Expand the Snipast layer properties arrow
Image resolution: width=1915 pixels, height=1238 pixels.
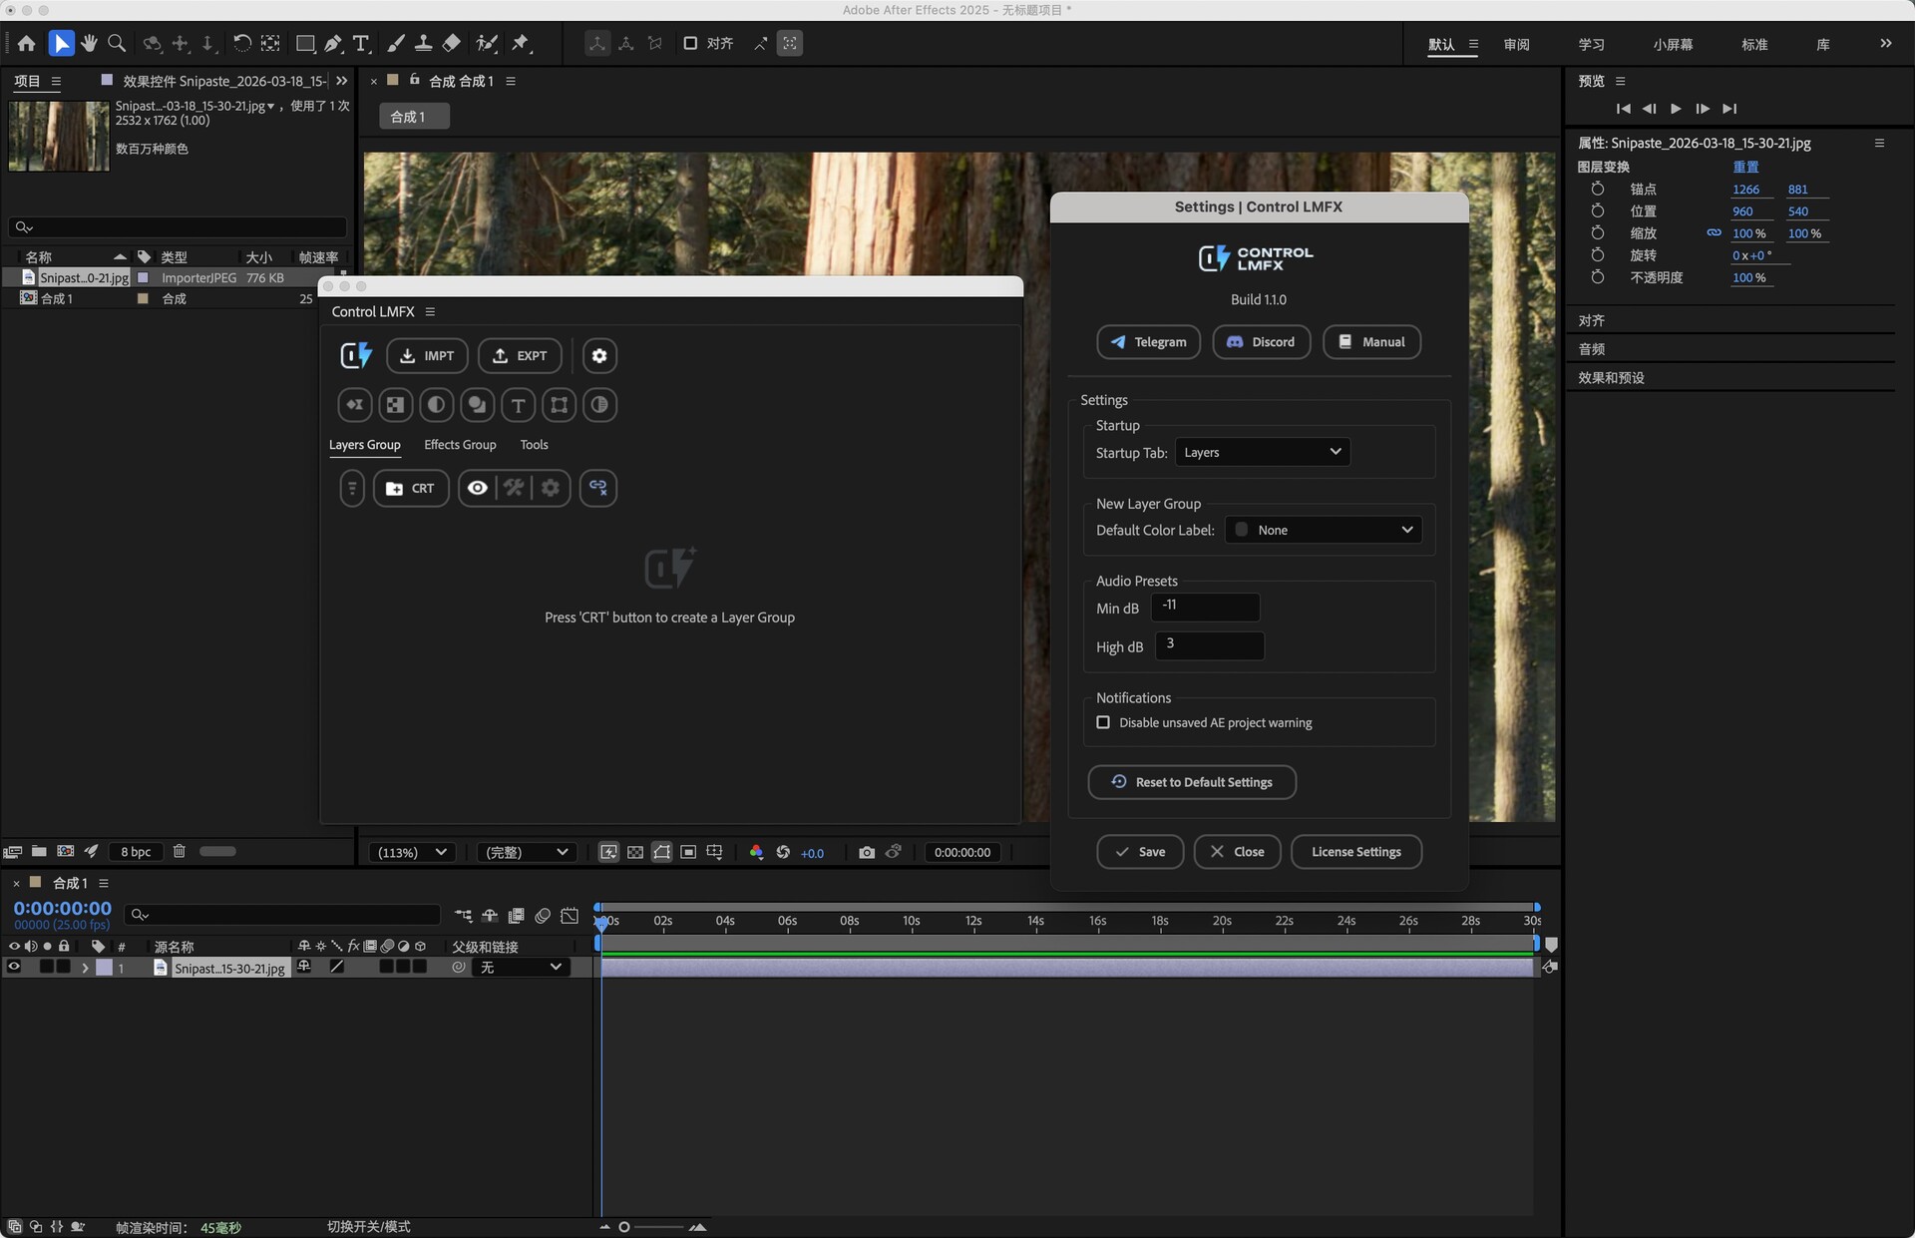(x=85, y=968)
